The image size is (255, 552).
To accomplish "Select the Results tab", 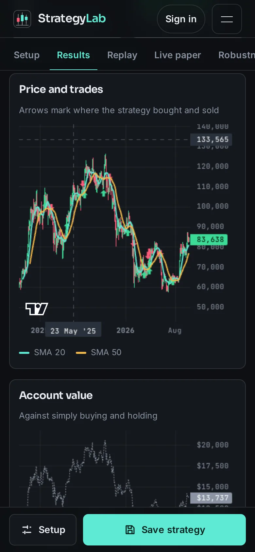I will click(74, 55).
